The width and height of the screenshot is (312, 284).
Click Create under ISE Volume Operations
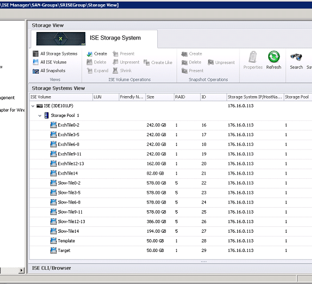[x=97, y=54]
